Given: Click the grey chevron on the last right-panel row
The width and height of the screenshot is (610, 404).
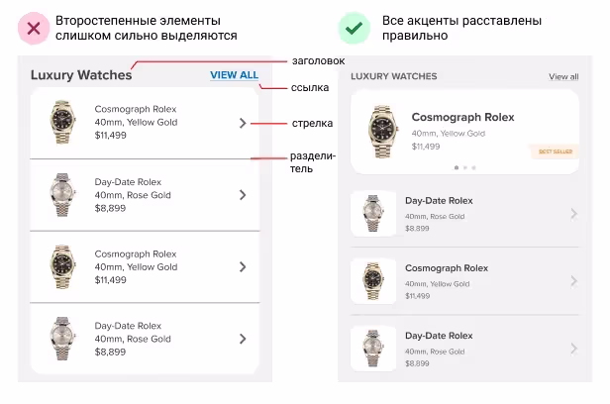Looking at the screenshot, I should tap(574, 349).
